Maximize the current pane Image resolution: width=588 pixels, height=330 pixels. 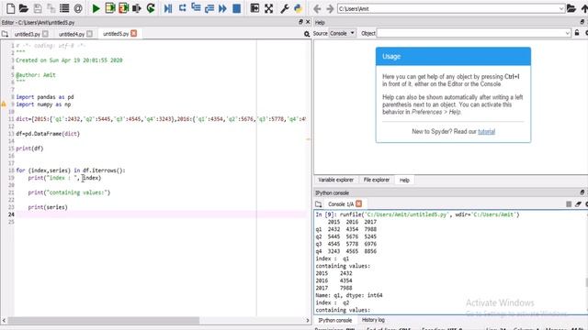254,8
